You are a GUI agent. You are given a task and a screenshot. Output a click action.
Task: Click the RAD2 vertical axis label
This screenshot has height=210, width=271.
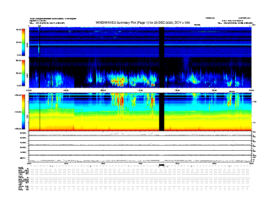tap(27, 45)
